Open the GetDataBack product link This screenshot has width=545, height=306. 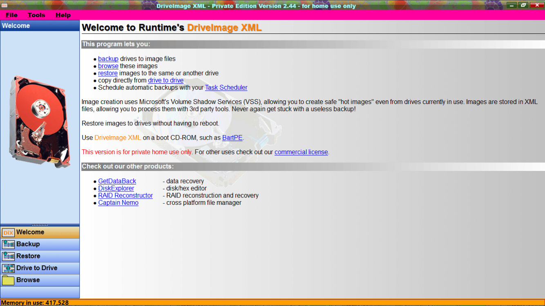[117, 181]
